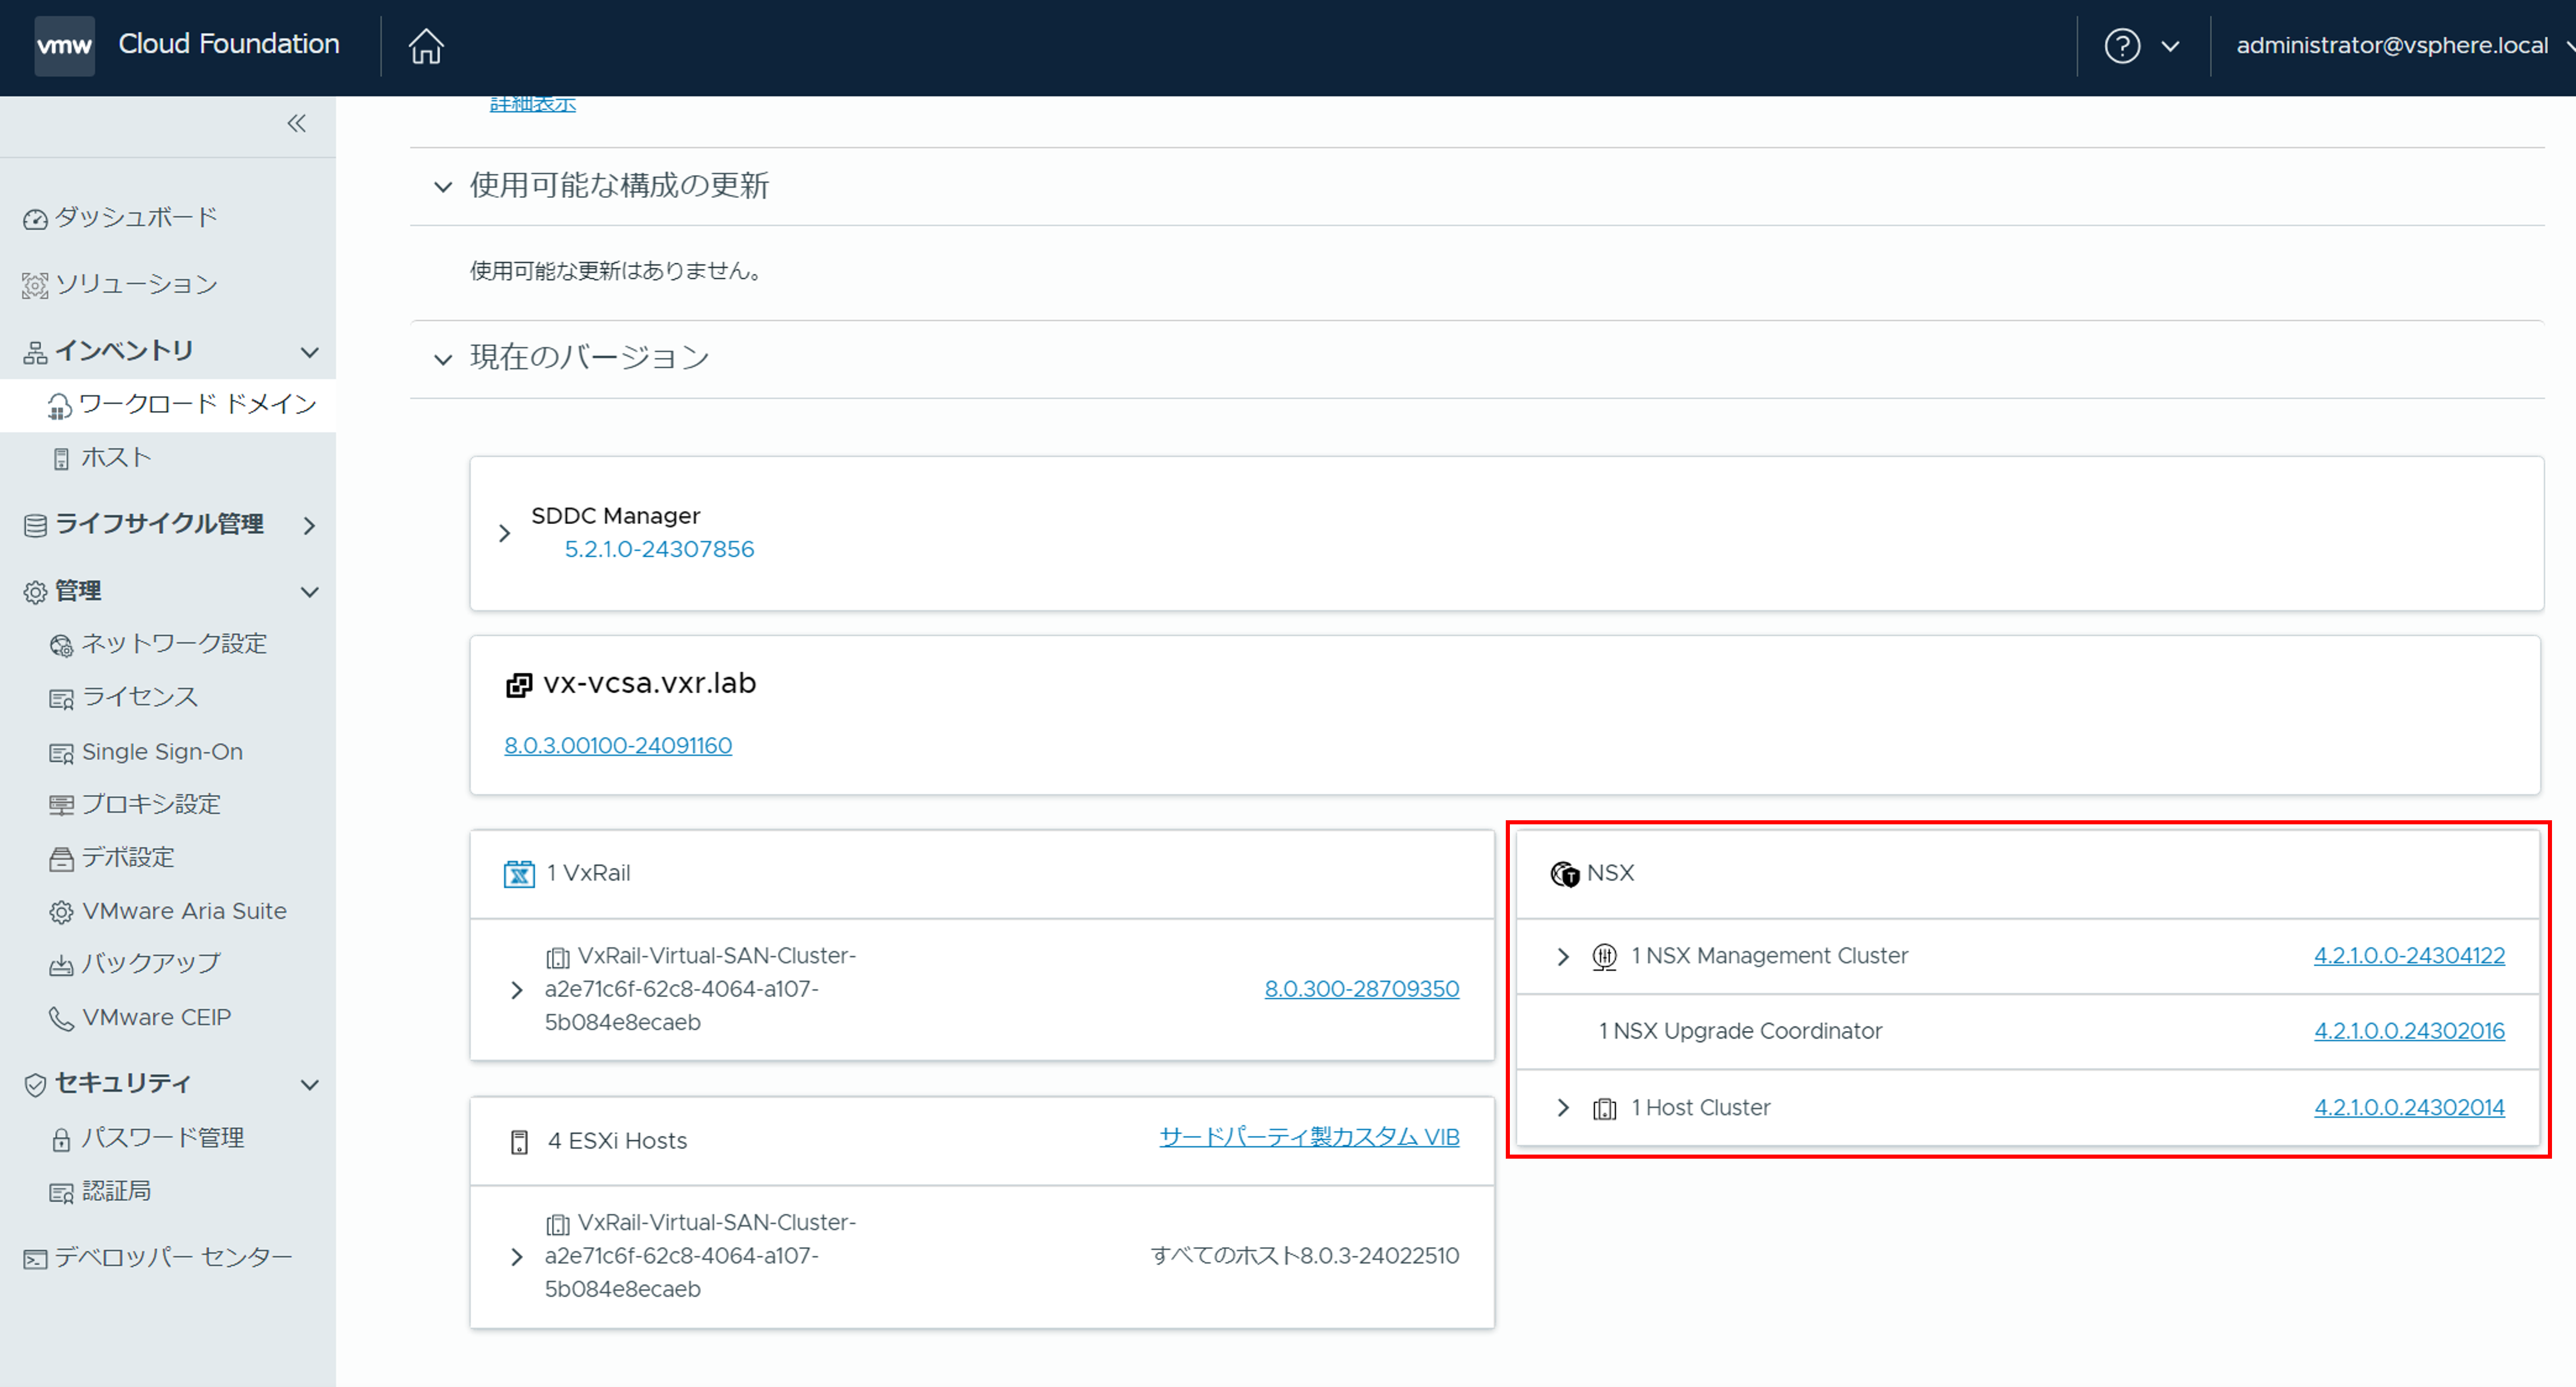Expand the SDDC Manager row

[x=505, y=533]
